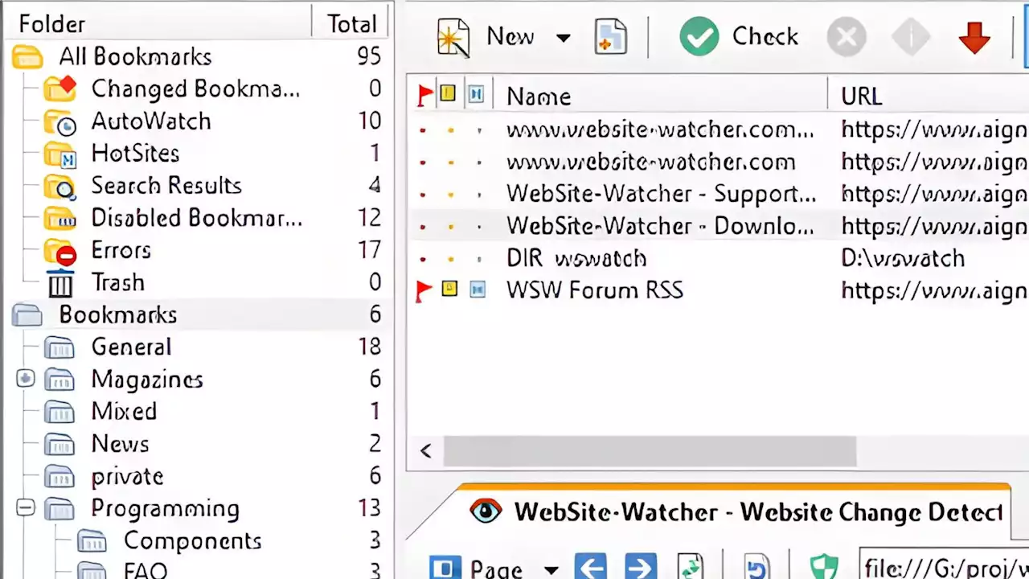Expand the Magazines folder node

point(26,379)
